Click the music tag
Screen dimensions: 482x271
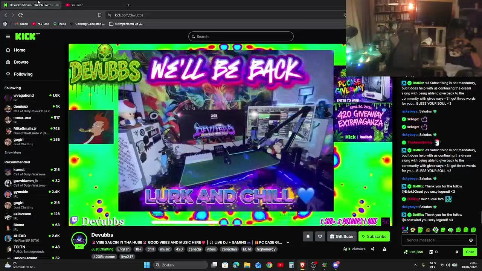point(165,249)
